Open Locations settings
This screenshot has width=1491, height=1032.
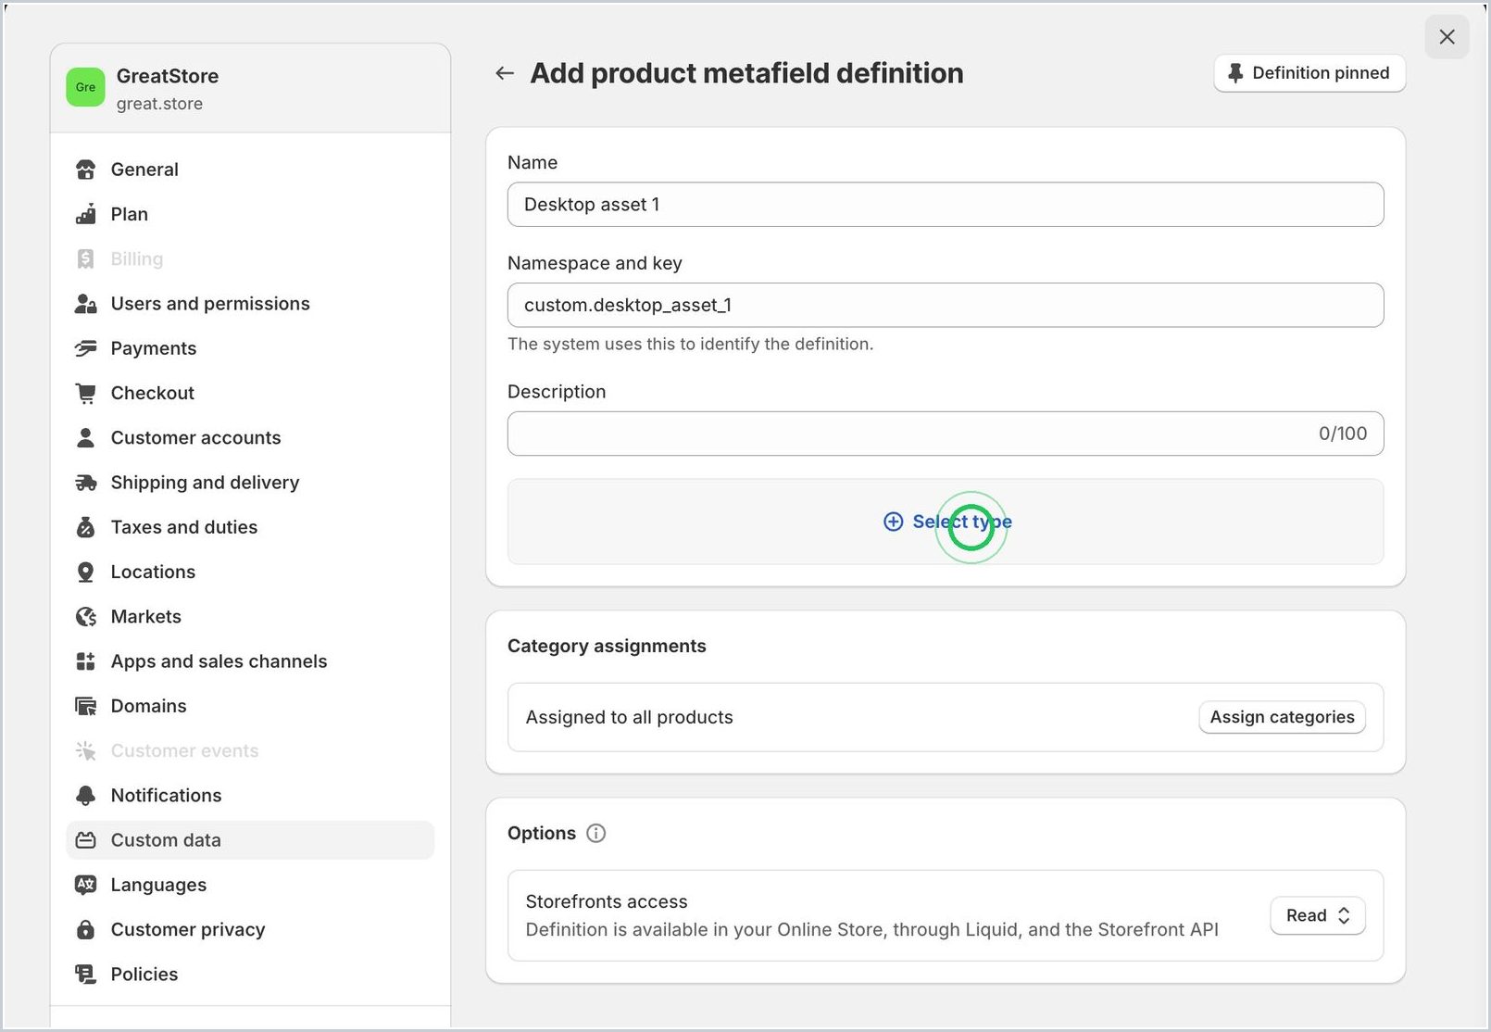pos(250,572)
